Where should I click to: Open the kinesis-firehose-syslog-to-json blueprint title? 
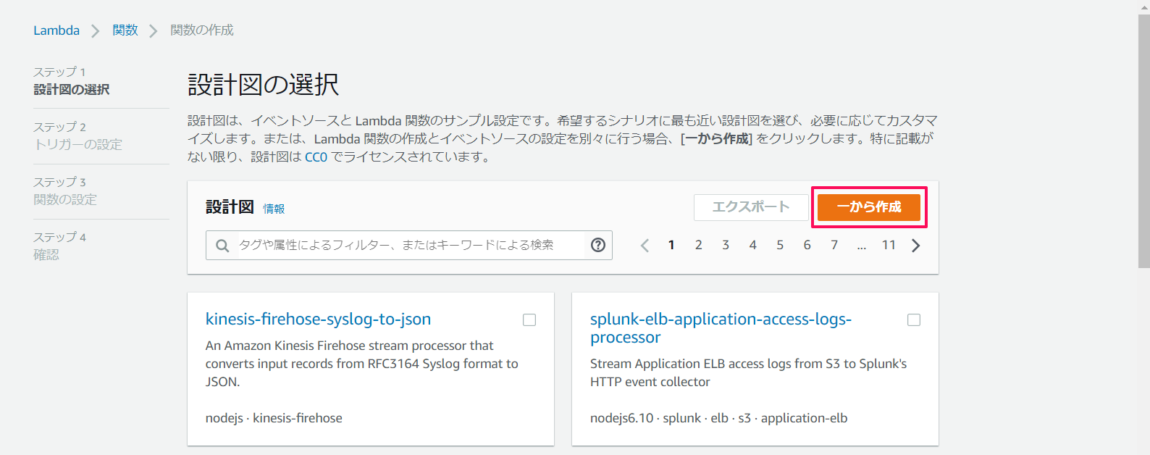[x=318, y=319]
